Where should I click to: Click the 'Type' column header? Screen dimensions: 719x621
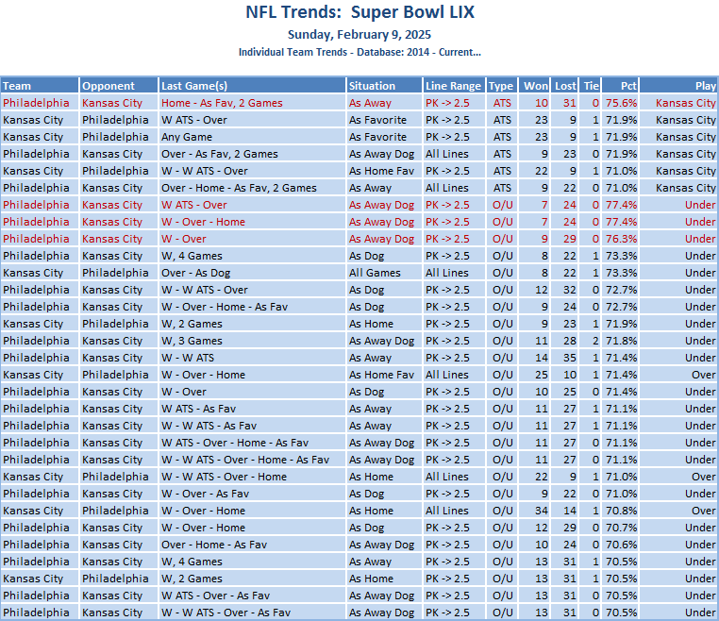(501, 86)
